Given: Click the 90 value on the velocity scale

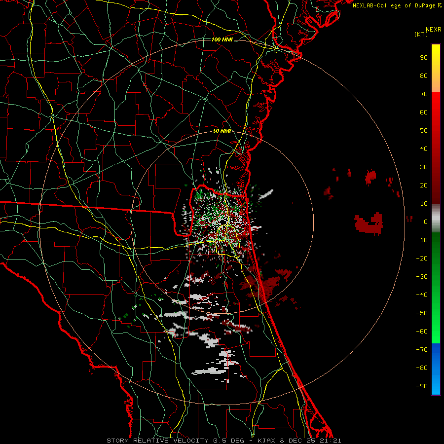Looking at the screenshot, I should [424, 58].
